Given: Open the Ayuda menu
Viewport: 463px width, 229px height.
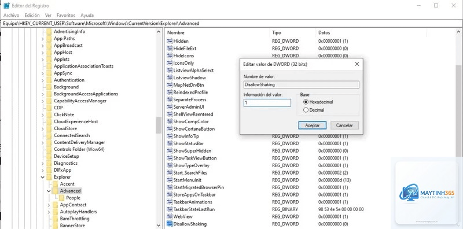Looking at the screenshot, I should pos(87,16).
